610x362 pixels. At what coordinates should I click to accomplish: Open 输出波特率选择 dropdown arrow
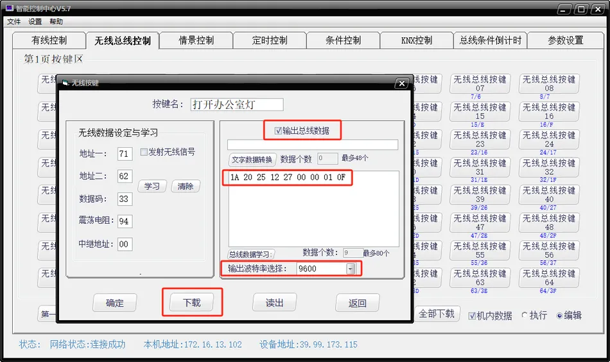(351, 269)
